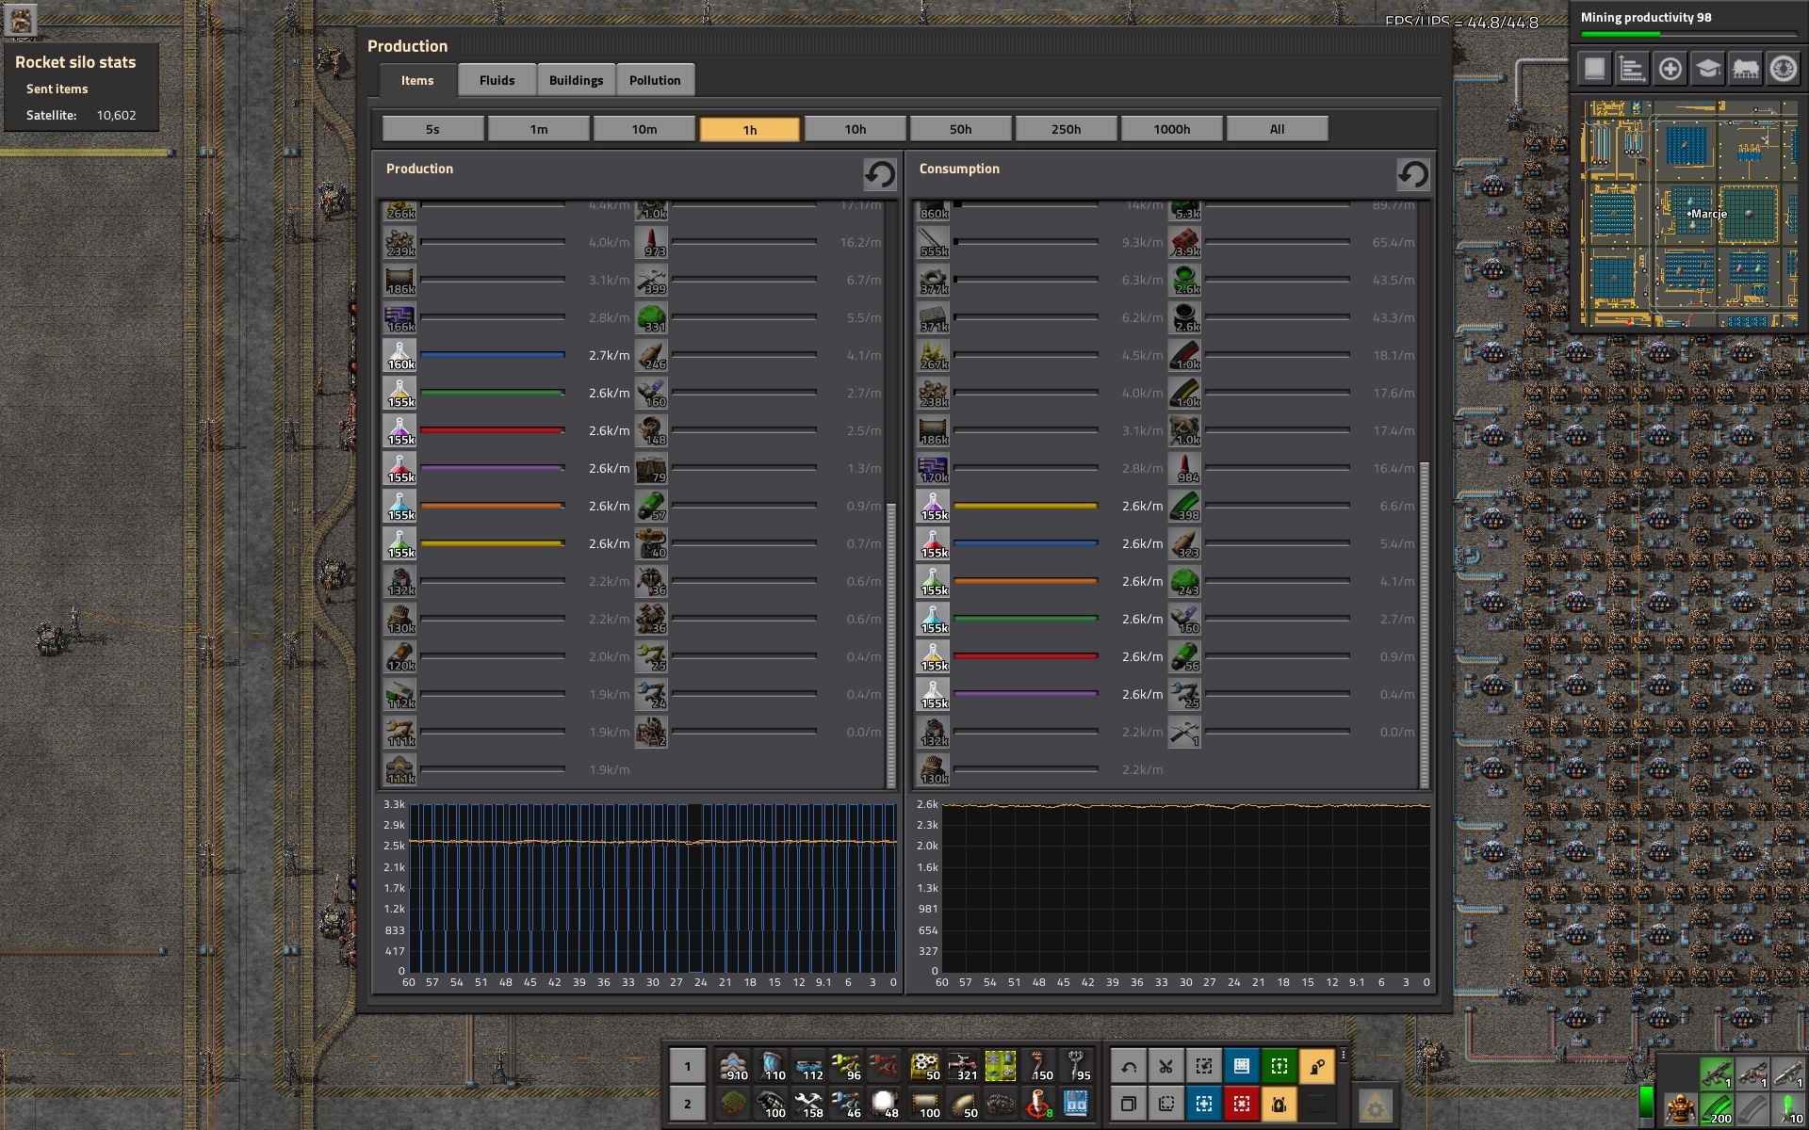Reset the Consumption panel selection

coord(1411,174)
